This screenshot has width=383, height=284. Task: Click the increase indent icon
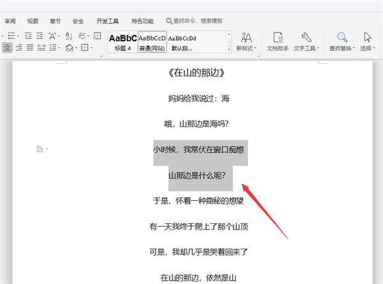coord(40,36)
